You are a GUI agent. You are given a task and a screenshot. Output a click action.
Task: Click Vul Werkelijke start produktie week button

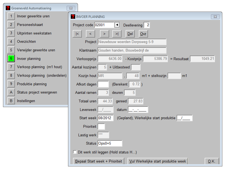pyautogui.click(x=158, y=161)
